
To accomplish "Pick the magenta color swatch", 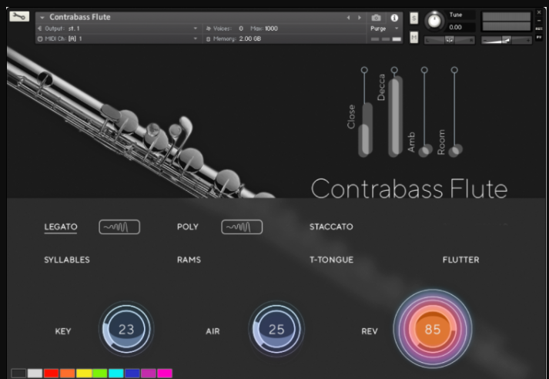I will click(x=165, y=373).
